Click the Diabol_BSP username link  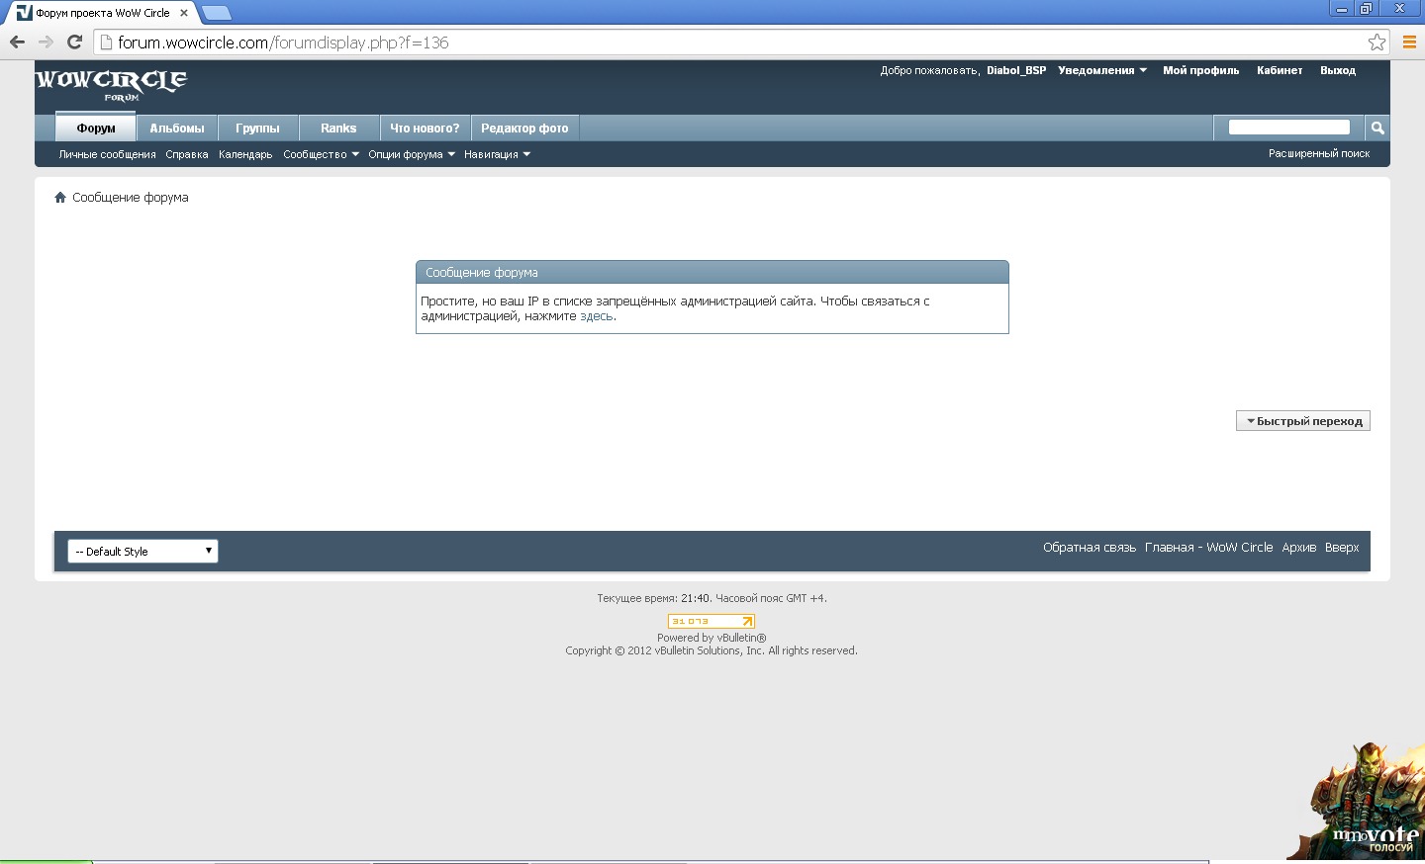coord(1016,70)
